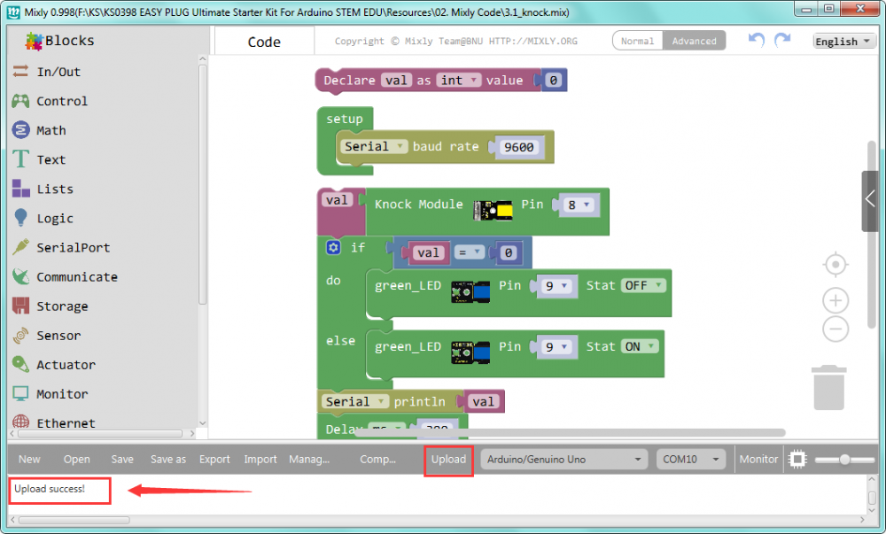Click the trash can icon
The width and height of the screenshot is (886, 534).
[829, 388]
